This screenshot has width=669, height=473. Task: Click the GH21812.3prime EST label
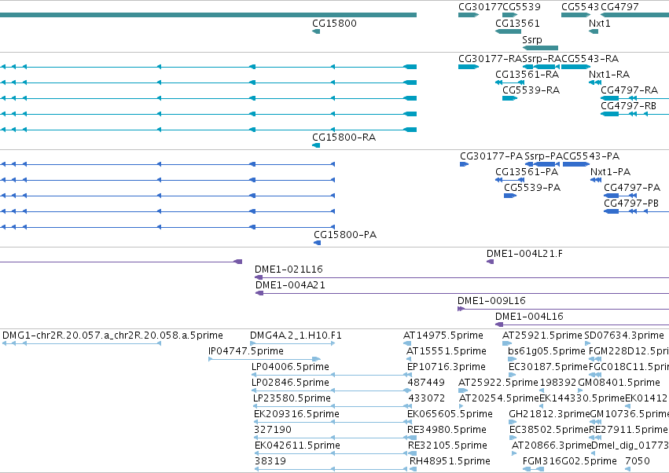(x=550, y=414)
